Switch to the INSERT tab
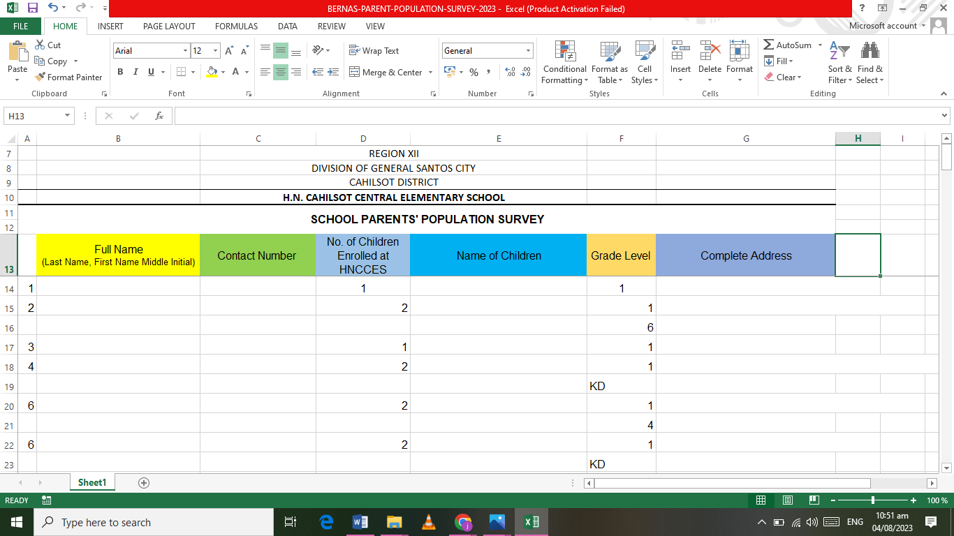This screenshot has height=536, width=954. coord(110,26)
